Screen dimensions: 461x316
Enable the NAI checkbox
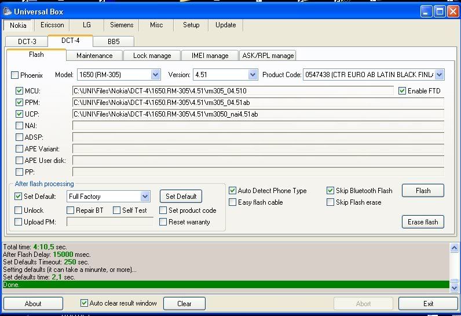pyautogui.click(x=19, y=126)
